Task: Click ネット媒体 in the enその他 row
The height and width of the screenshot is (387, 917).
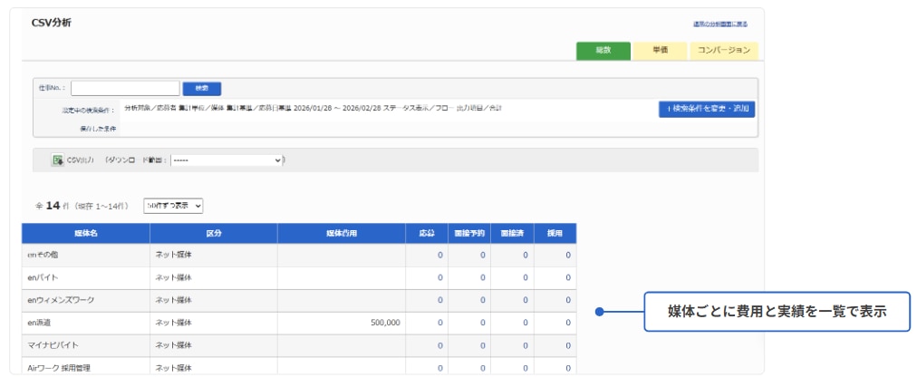Action: (173, 255)
